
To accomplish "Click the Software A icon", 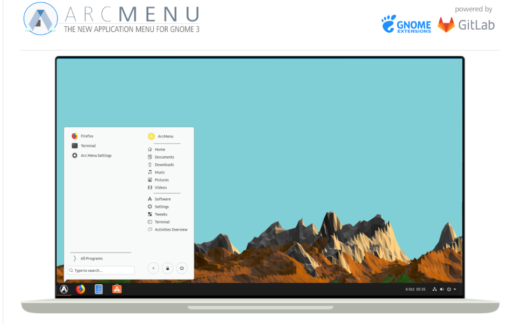I will coord(150,199).
